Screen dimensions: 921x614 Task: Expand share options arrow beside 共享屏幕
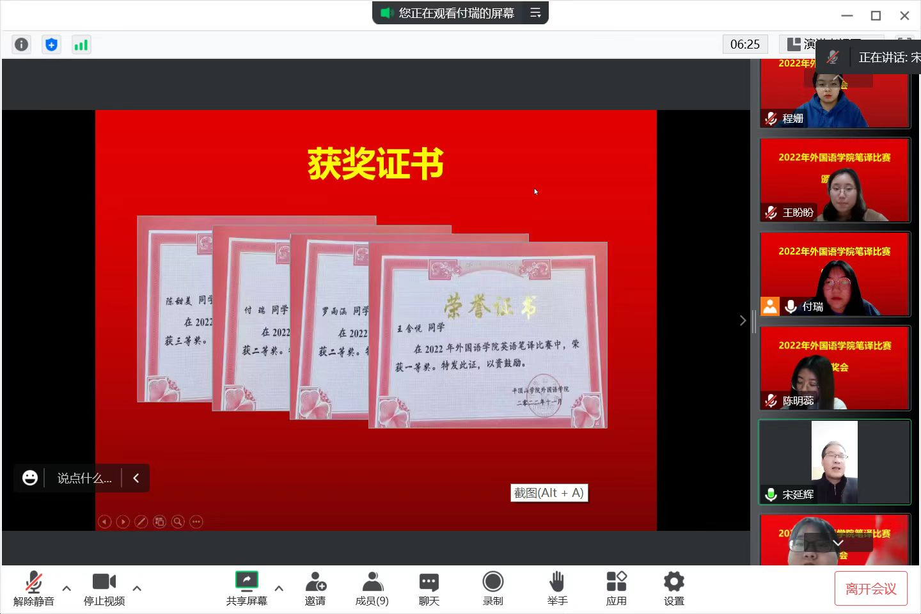[279, 588]
